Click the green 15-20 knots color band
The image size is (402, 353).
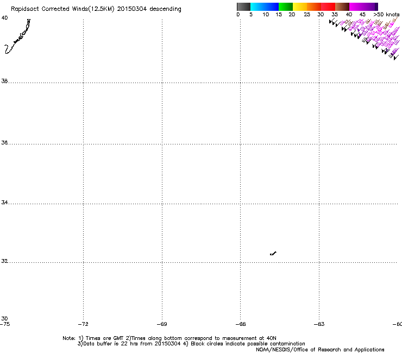(x=286, y=7)
